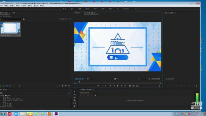Expand workspace overflow chevron

point(136,9)
